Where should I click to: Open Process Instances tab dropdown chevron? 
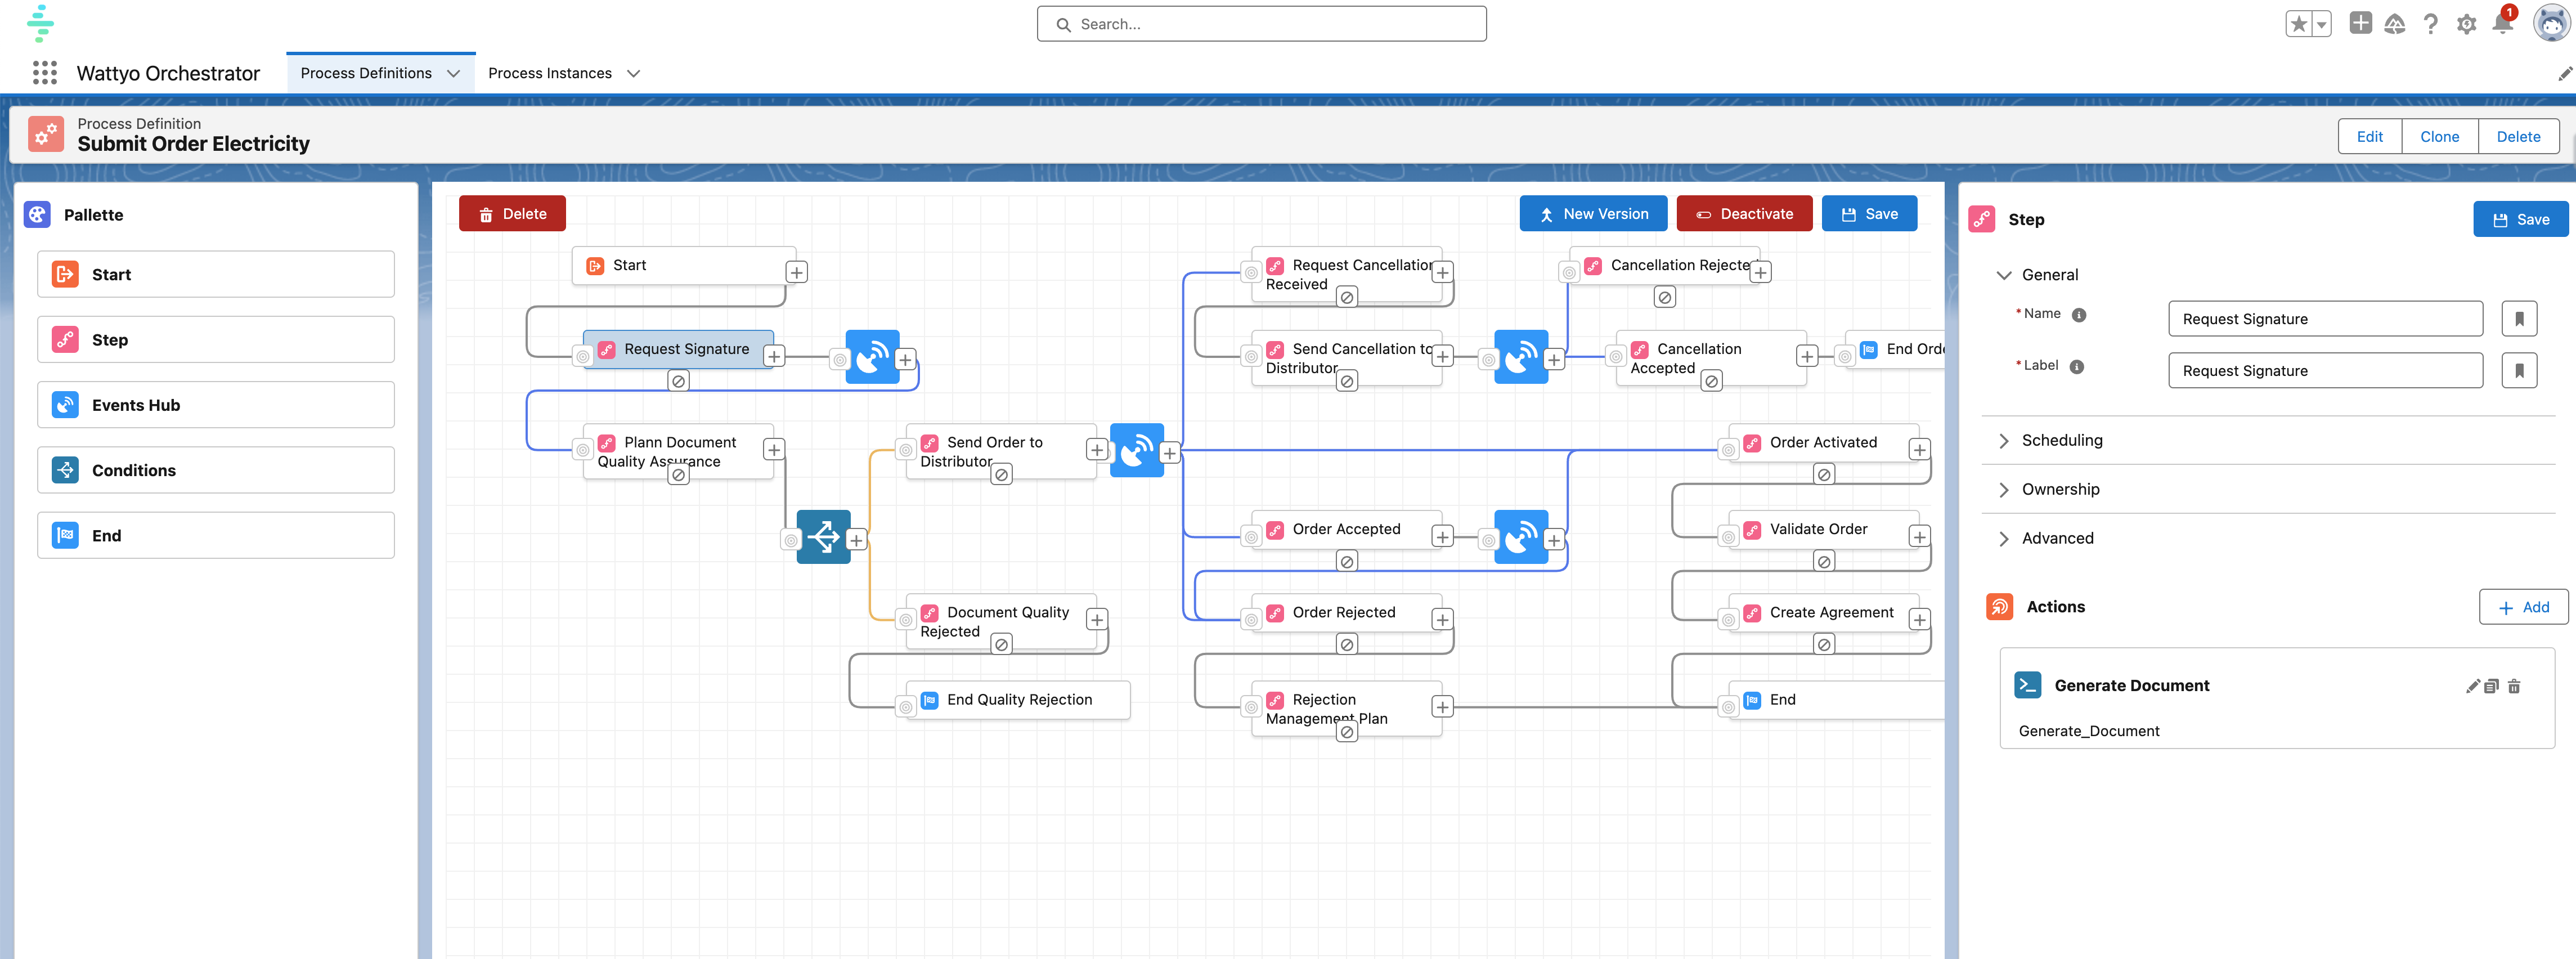(x=633, y=73)
